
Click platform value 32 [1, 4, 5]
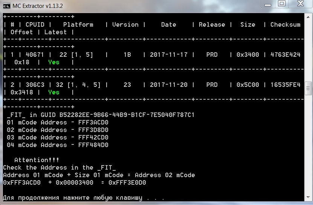click(78, 85)
